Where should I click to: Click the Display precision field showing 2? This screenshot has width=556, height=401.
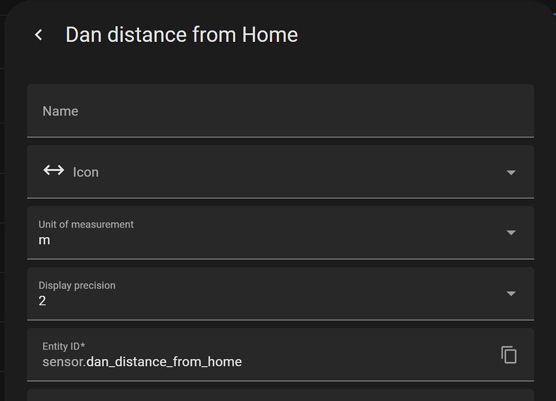[x=215, y=294]
